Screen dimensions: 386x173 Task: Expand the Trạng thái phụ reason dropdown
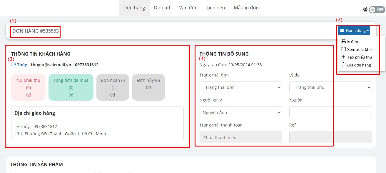coord(330,87)
